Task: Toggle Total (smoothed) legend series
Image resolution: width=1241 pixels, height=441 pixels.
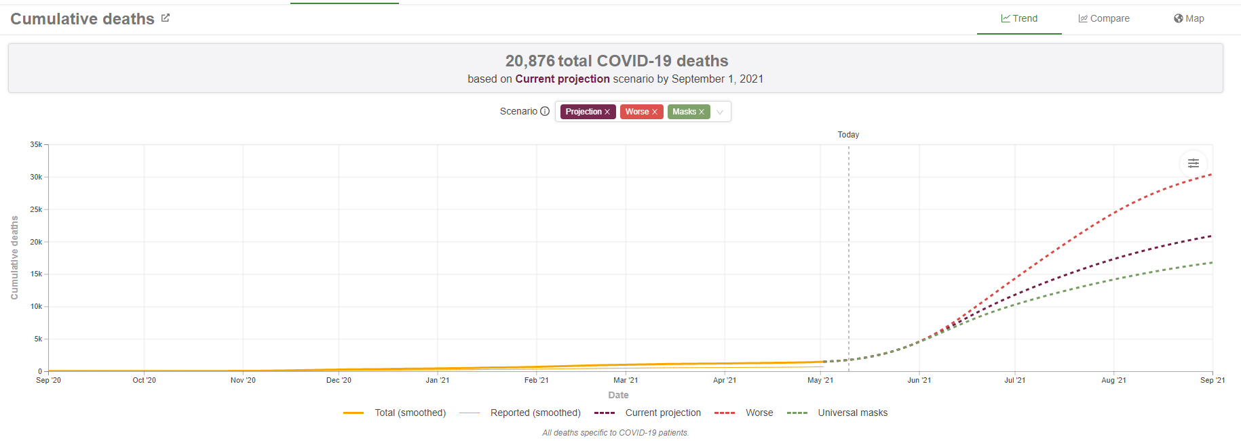Action: pyautogui.click(x=410, y=413)
